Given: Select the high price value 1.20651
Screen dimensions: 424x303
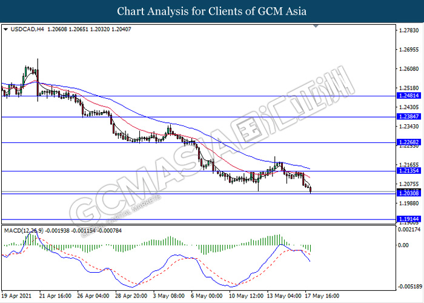Looking at the screenshot, I should click(78, 29).
